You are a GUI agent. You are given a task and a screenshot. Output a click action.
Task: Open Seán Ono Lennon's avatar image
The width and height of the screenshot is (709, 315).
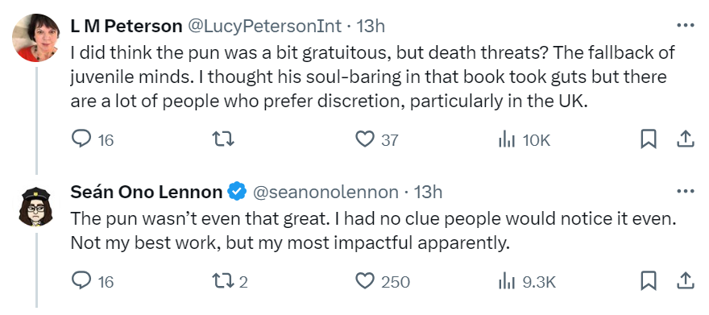pos(35,206)
